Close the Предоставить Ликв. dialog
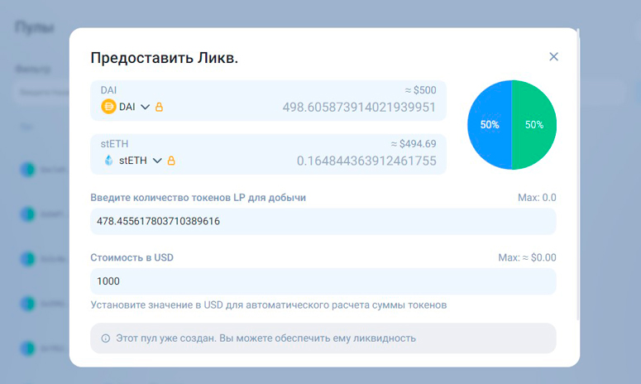The width and height of the screenshot is (641, 384). click(553, 56)
